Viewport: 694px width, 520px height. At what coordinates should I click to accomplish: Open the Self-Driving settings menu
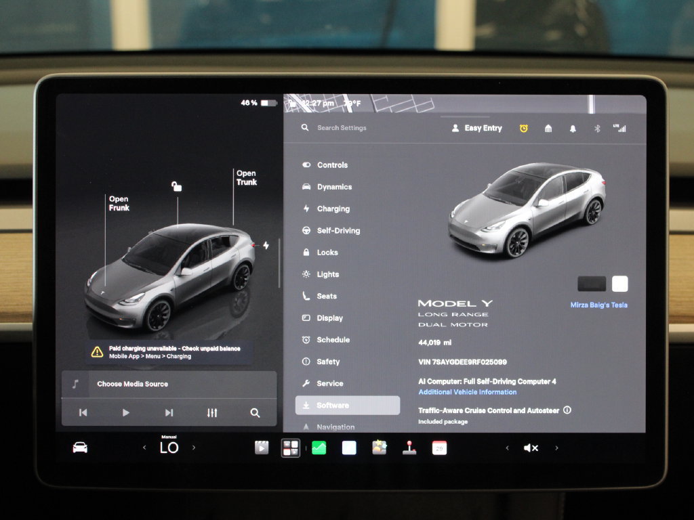(x=331, y=230)
